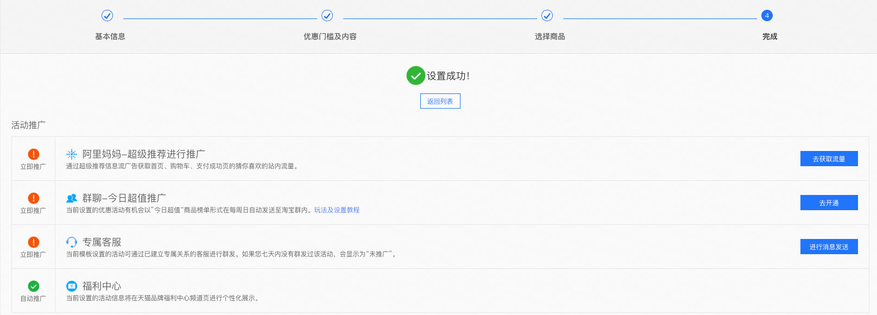This screenshot has width=877, height=315.
Task: Click the green success checkmark icon
Action: click(415, 75)
